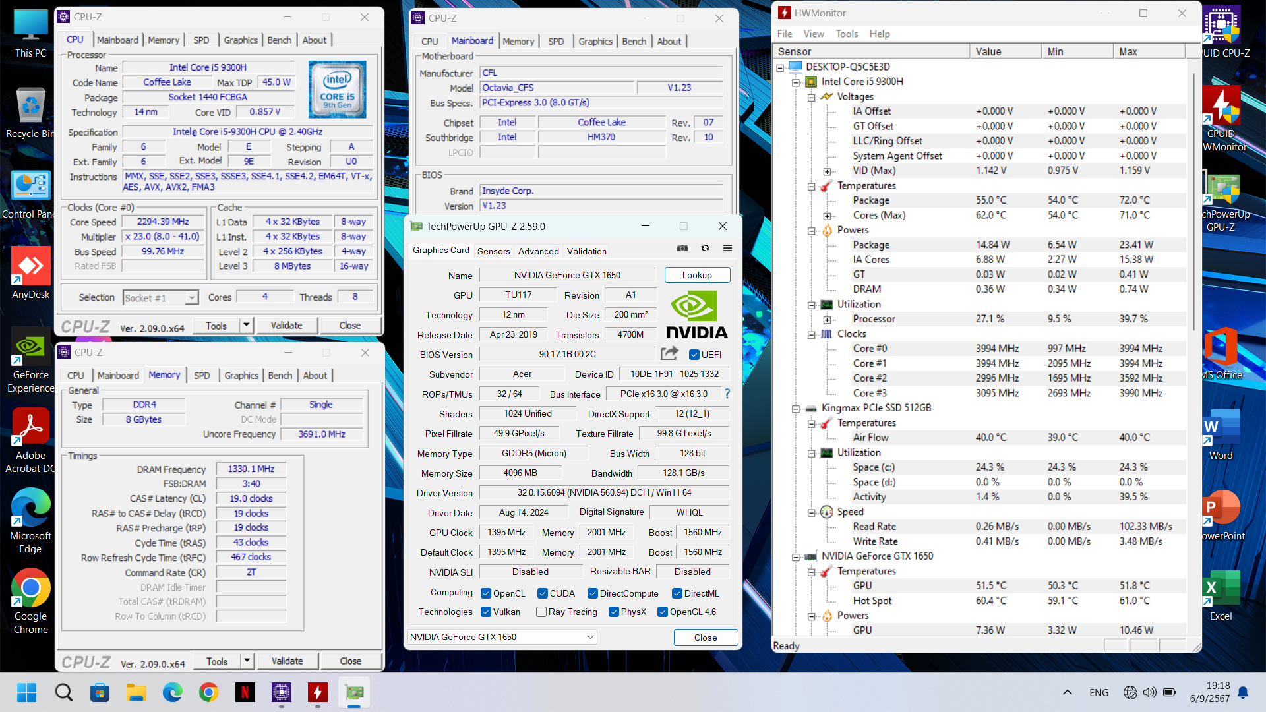This screenshot has width=1266, height=712.
Task: Click Close in the bottom CPU-Z window
Action: [x=351, y=661]
